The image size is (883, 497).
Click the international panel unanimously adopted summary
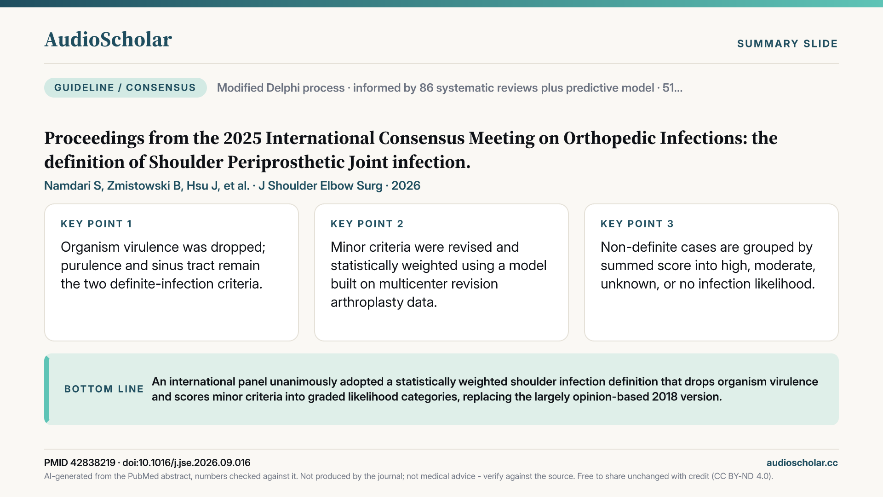(485, 389)
